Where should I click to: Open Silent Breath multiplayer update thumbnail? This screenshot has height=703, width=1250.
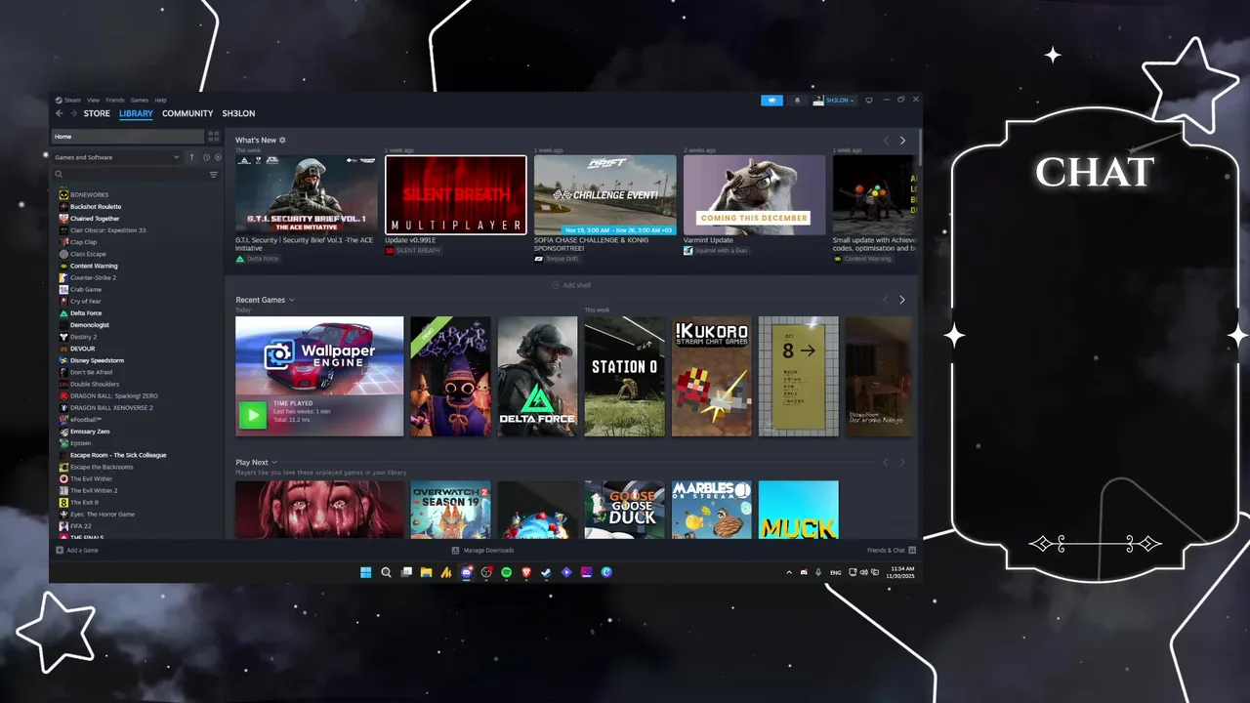(455, 194)
